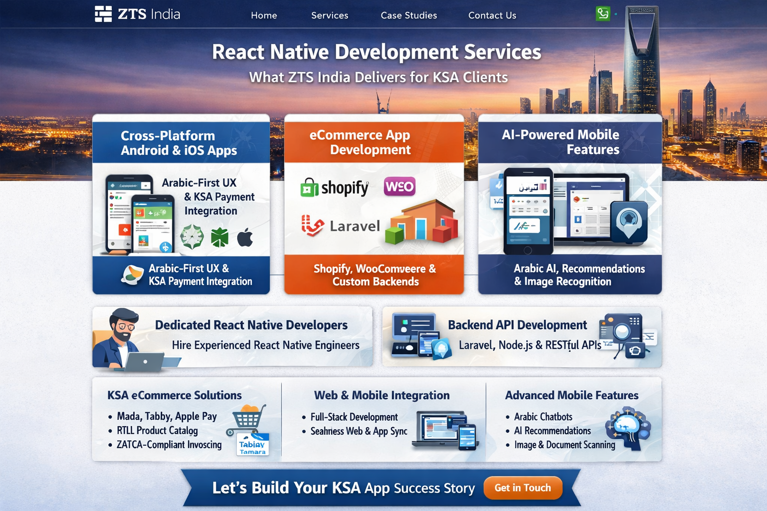The height and width of the screenshot is (511, 767).
Task: Click the red Laravel logo icon
Action: tap(313, 226)
